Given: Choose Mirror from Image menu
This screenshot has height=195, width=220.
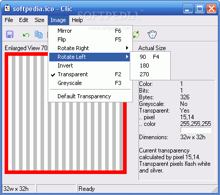Looking at the screenshot, I should 90,31.
